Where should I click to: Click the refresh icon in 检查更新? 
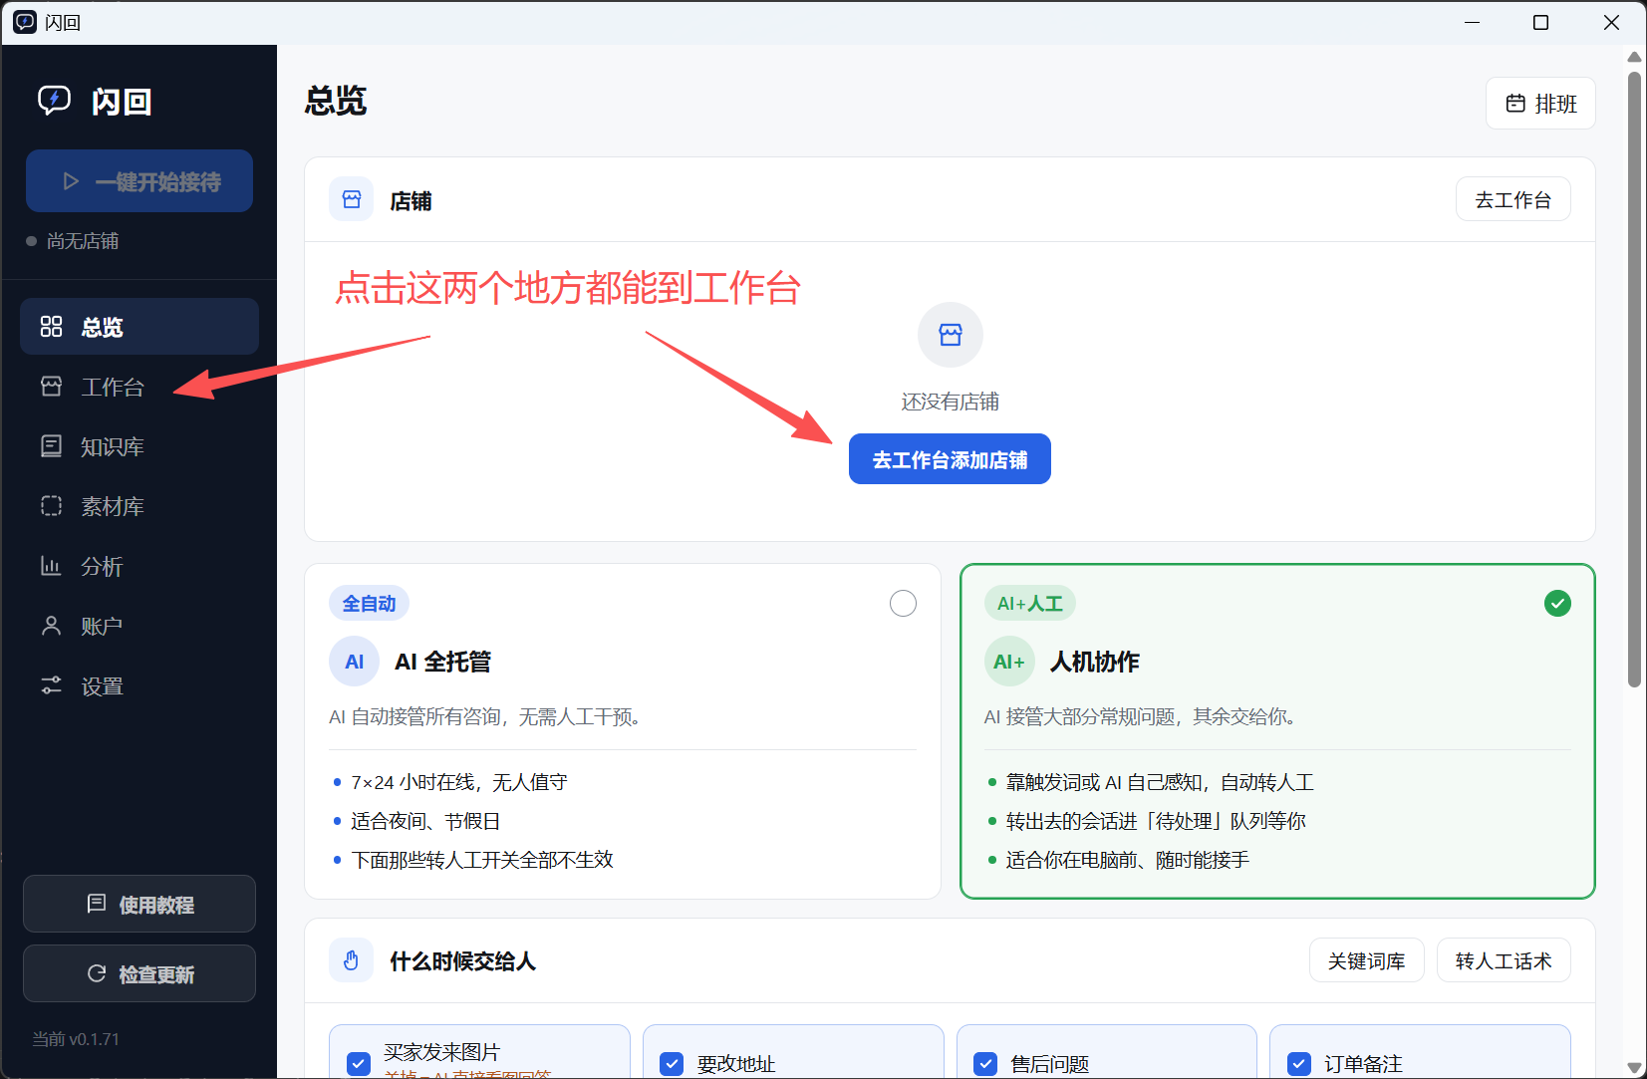click(x=97, y=973)
